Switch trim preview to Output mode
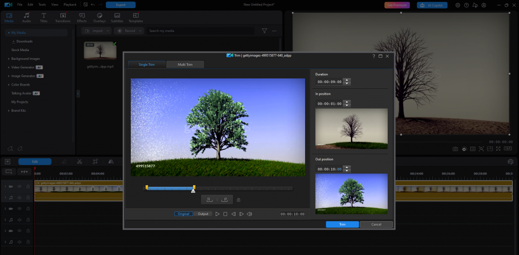 [x=203, y=214]
